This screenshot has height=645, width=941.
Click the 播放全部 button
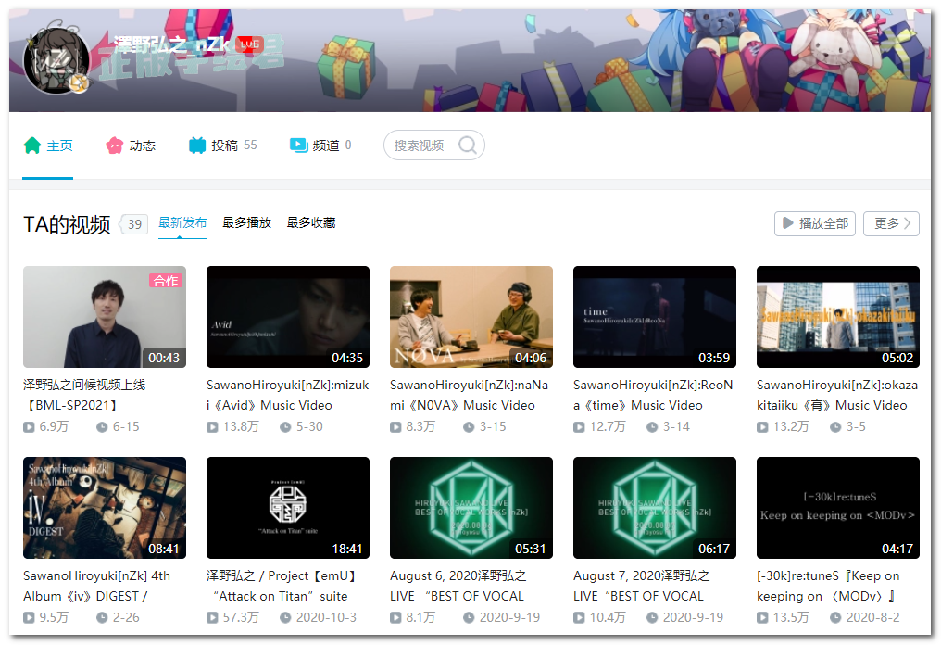[x=815, y=223]
